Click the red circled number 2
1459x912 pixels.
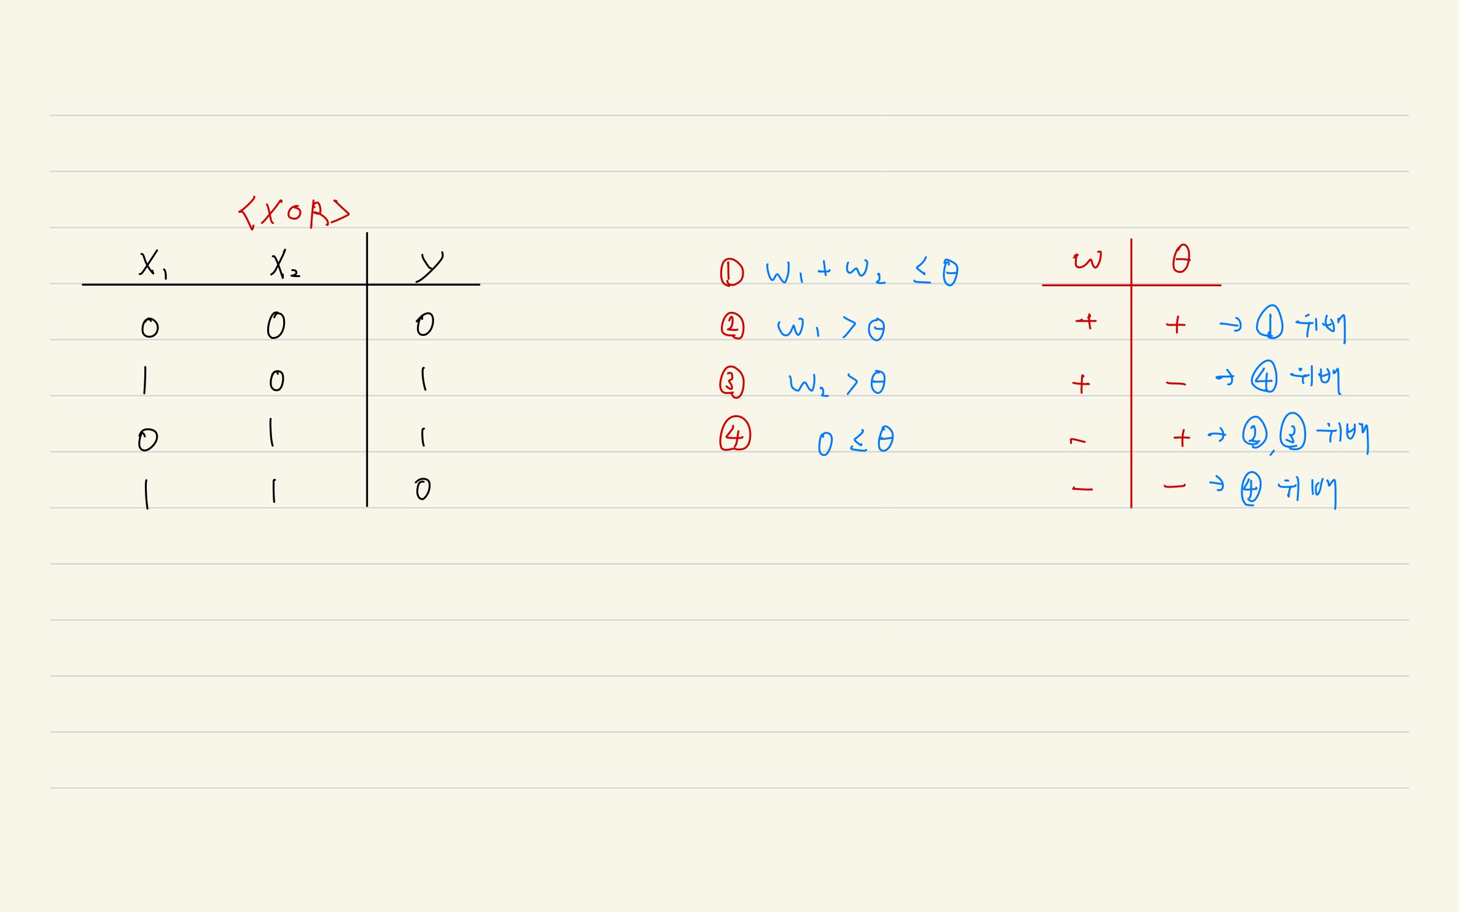(x=732, y=325)
